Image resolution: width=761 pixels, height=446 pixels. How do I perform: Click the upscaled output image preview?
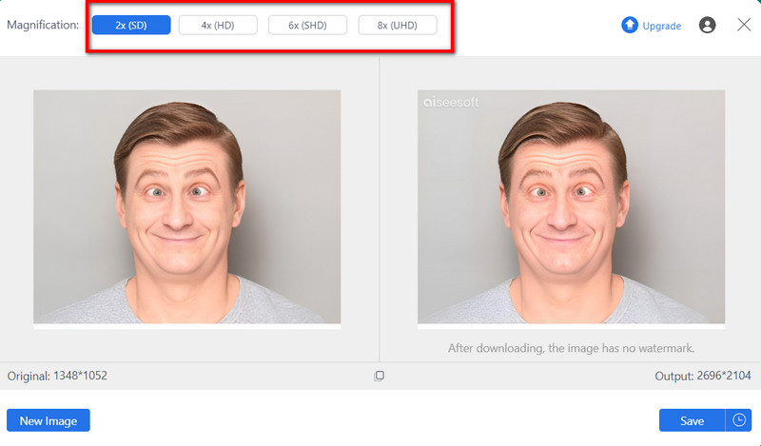pyautogui.click(x=571, y=206)
